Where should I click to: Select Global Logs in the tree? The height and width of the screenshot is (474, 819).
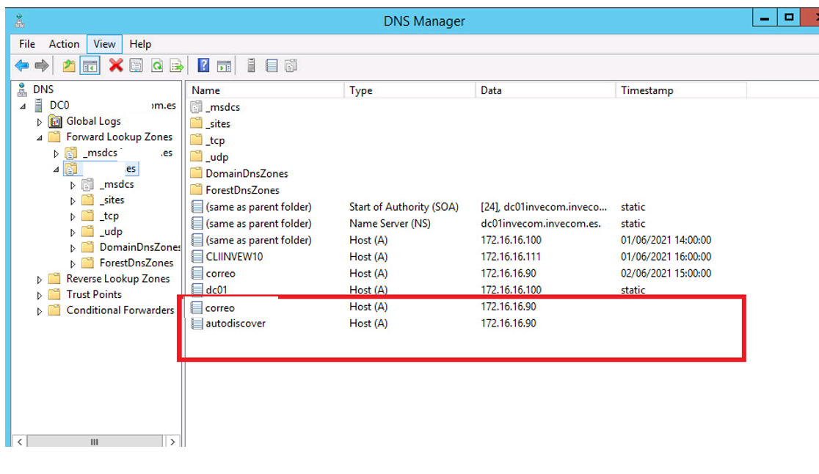coord(93,122)
